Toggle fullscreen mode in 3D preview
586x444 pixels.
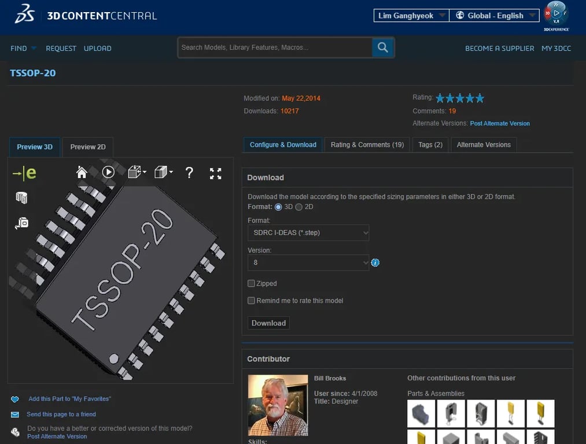[x=216, y=173]
